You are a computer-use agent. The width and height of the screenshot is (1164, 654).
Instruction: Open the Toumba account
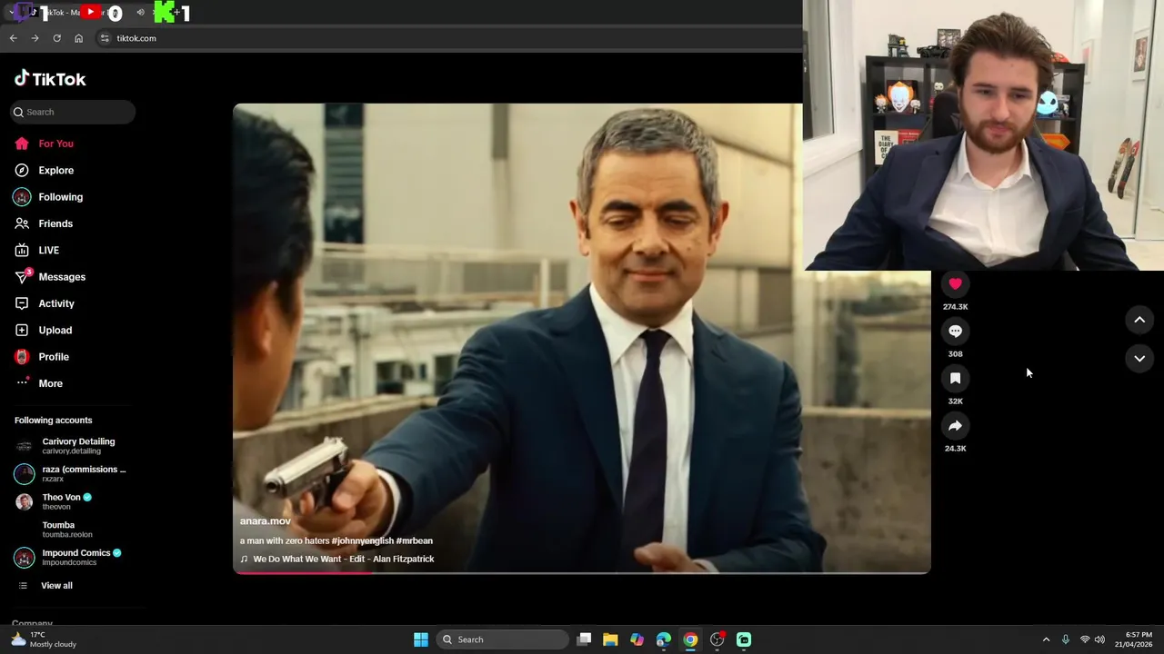[66, 530]
